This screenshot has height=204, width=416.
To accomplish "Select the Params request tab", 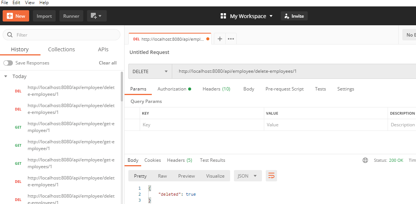I will [138, 89].
